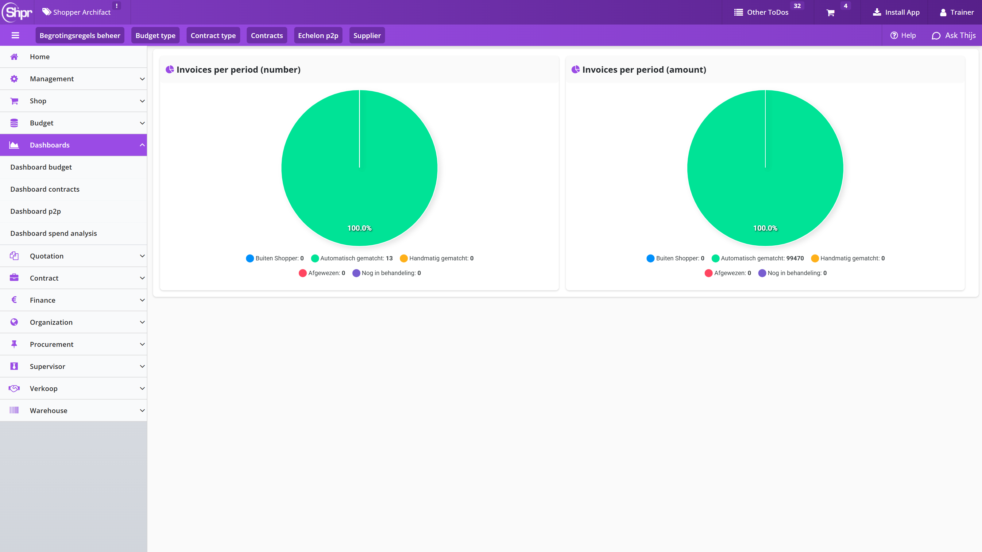Open Other ToDos list
The width and height of the screenshot is (982, 552).
[x=761, y=12]
